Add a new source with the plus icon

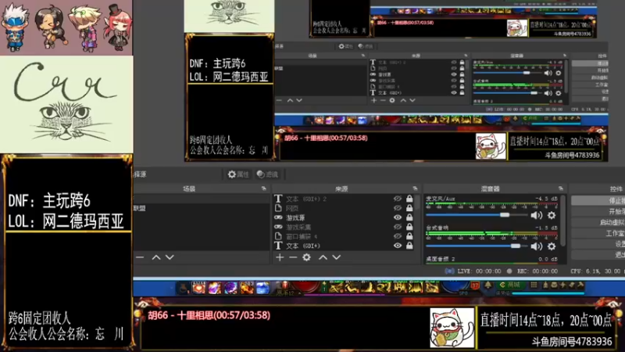click(280, 257)
